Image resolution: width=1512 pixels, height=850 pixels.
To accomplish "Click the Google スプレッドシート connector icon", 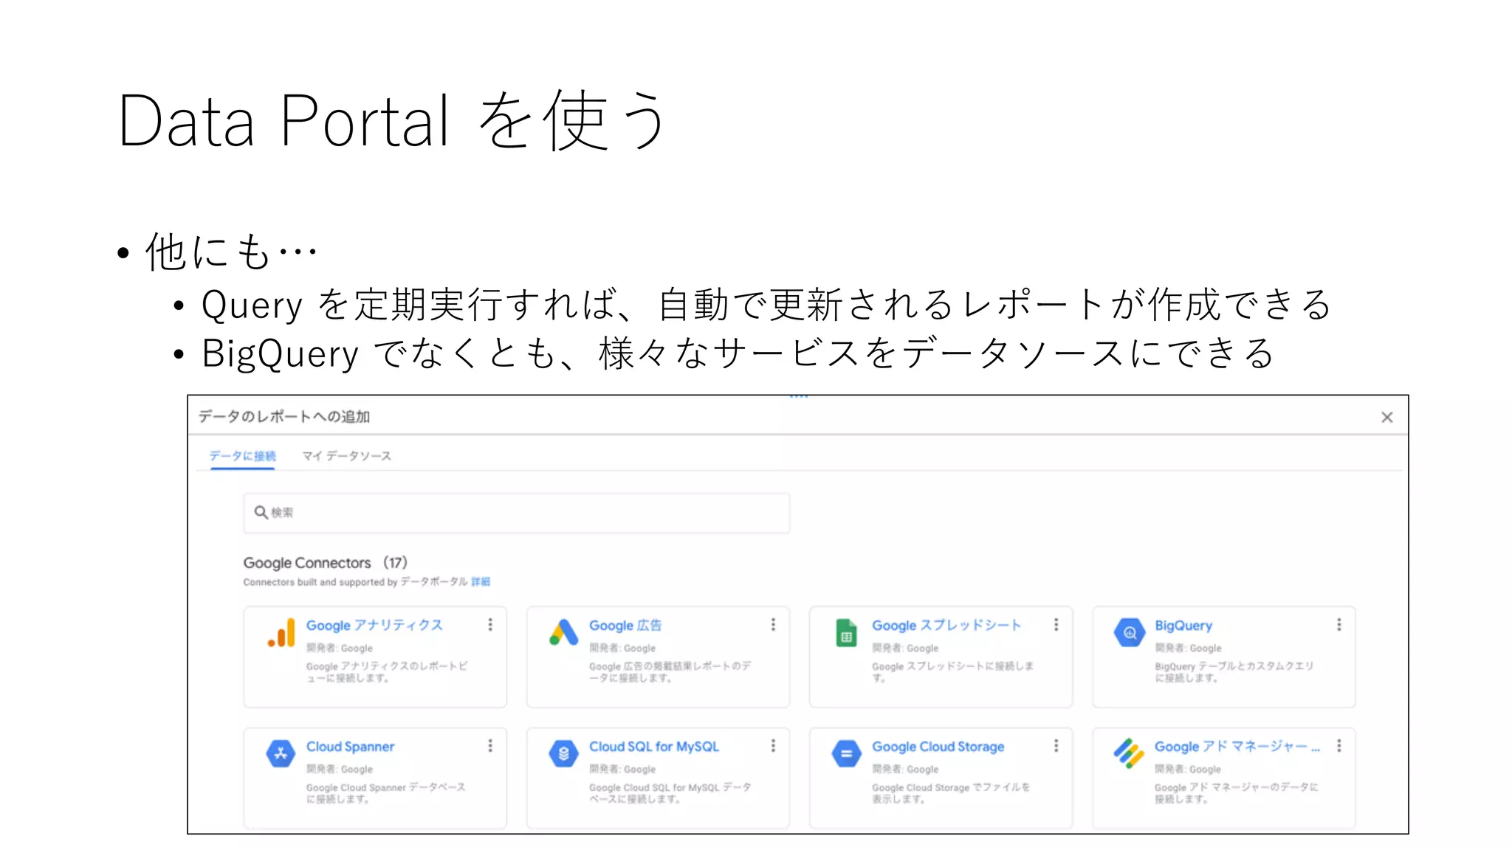I will coord(846,633).
